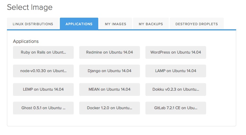Pick GitLab 7.2.1 CE image
Screen dimensions: 246x135
(x=176, y=108)
